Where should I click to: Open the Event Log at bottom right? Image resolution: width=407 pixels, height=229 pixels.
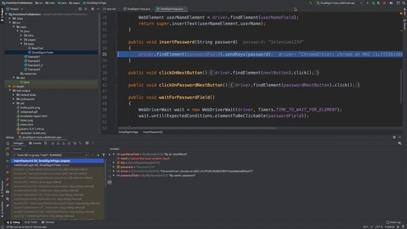tap(394, 223)
